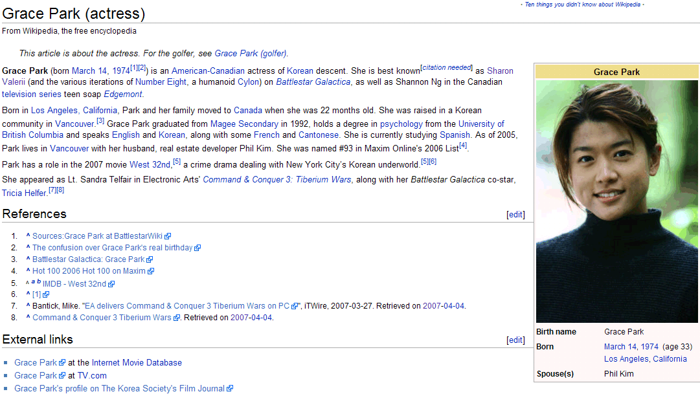
Task: View the Grace Park infobox photo
Action: 616,201
